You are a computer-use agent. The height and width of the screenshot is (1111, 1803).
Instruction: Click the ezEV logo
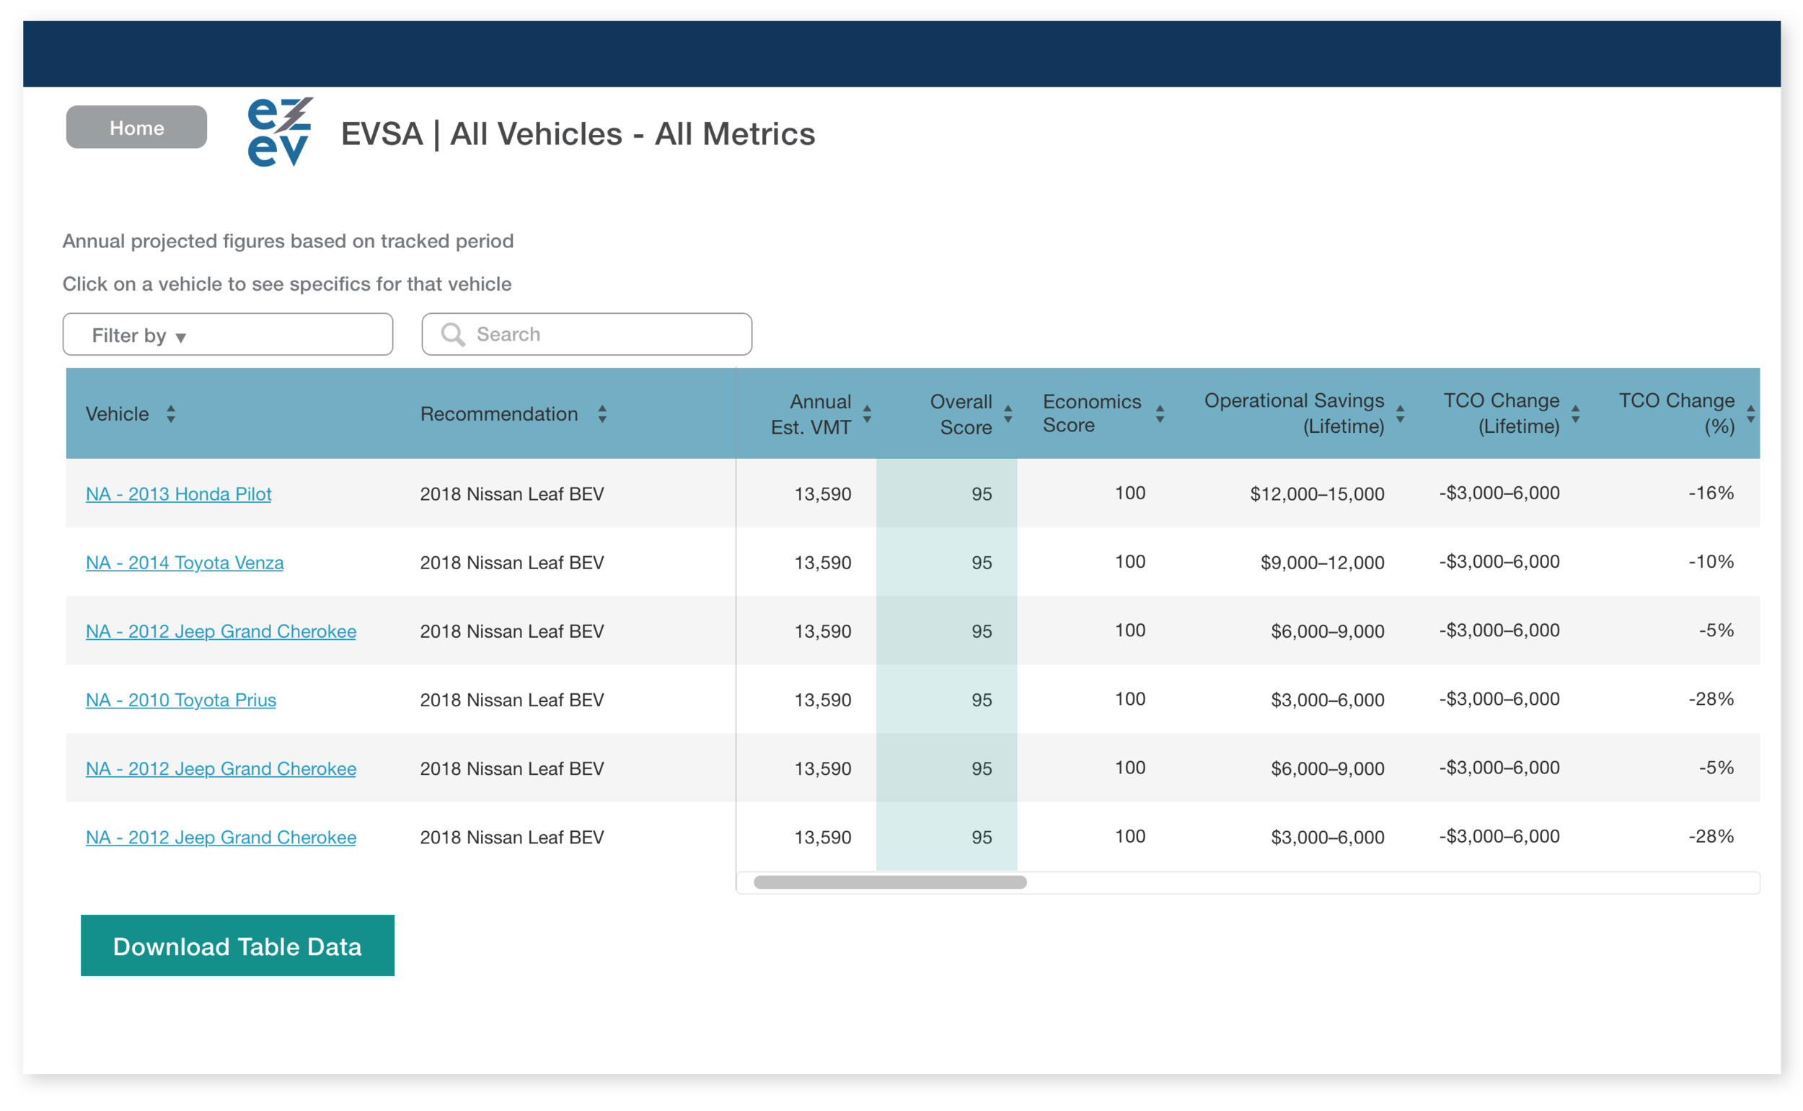coord(280,132)
